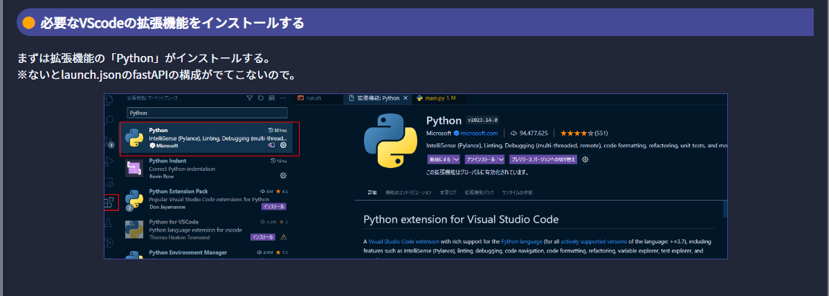Clear extension search results icon
This screenshot has width=829, height=296.
click(x=272, y=98)
